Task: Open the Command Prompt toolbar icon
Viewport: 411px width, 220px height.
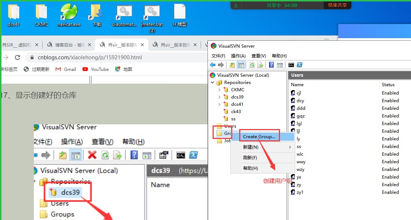Action: coord(291,65)
